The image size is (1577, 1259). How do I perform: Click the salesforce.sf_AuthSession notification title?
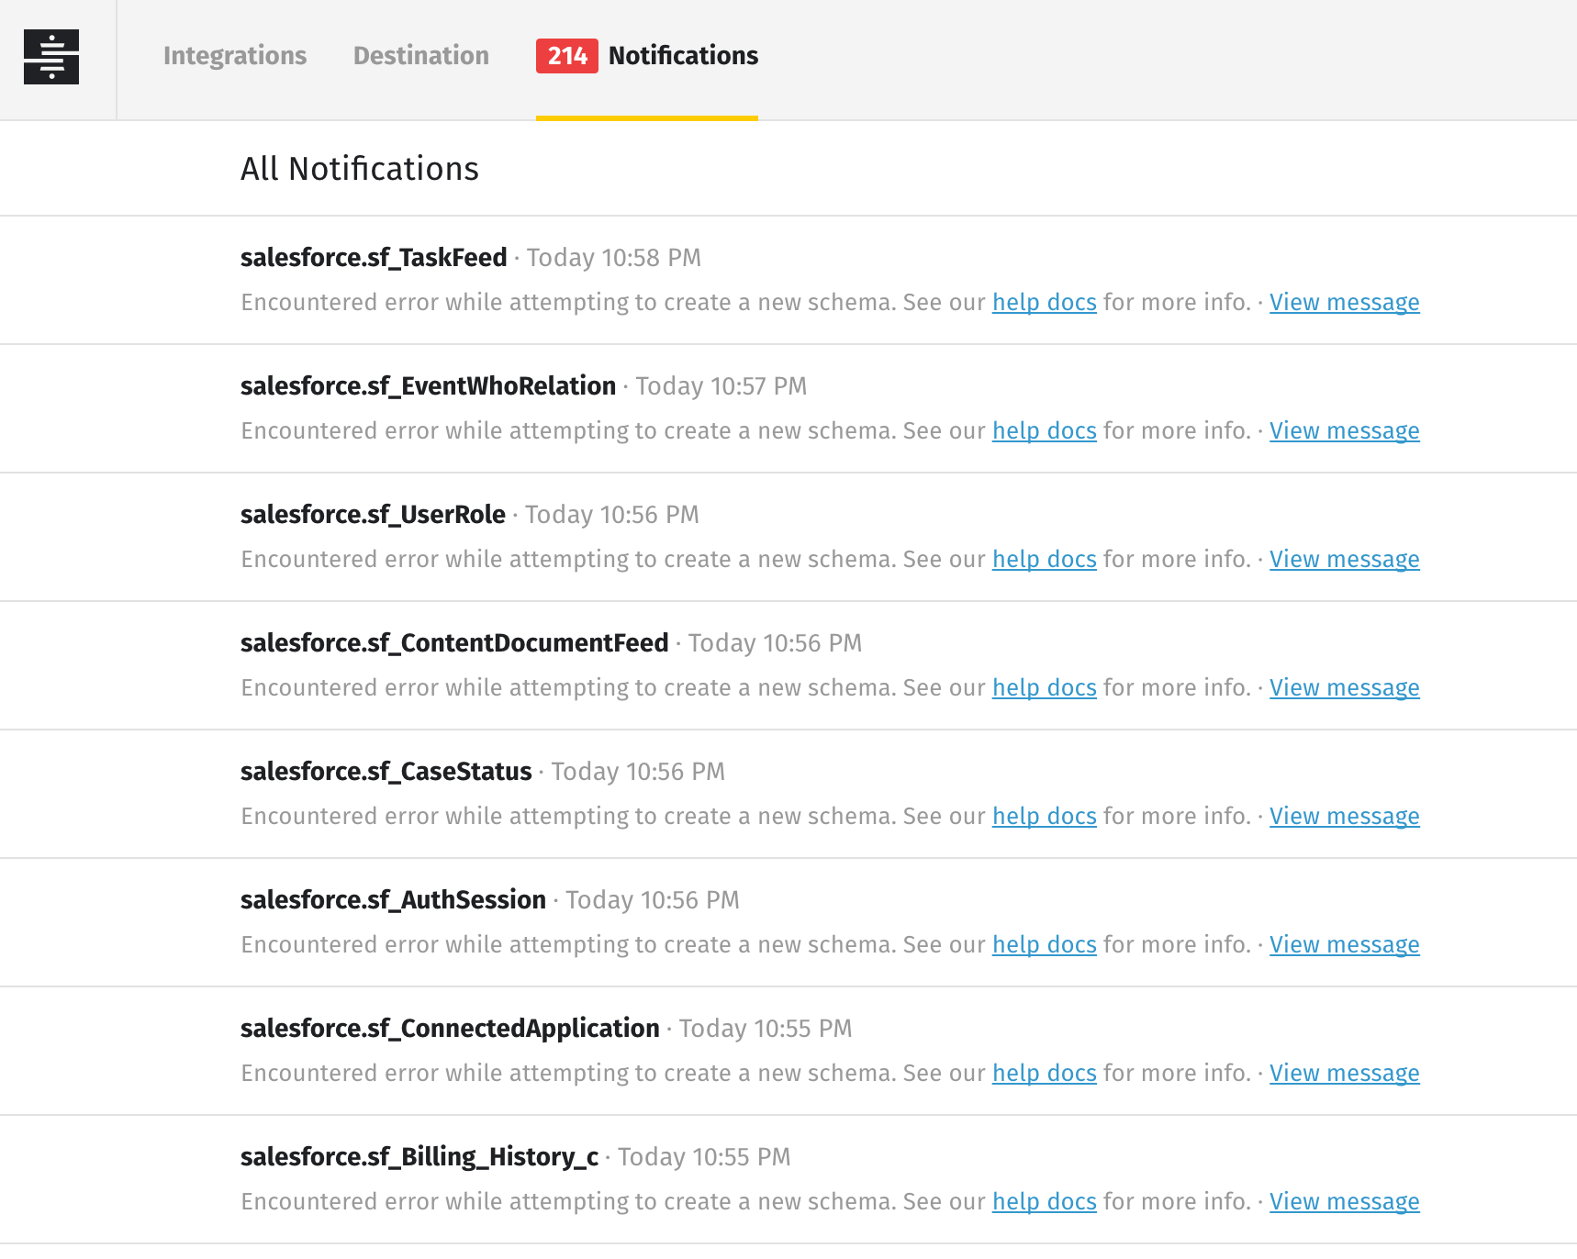pos(393,900)
